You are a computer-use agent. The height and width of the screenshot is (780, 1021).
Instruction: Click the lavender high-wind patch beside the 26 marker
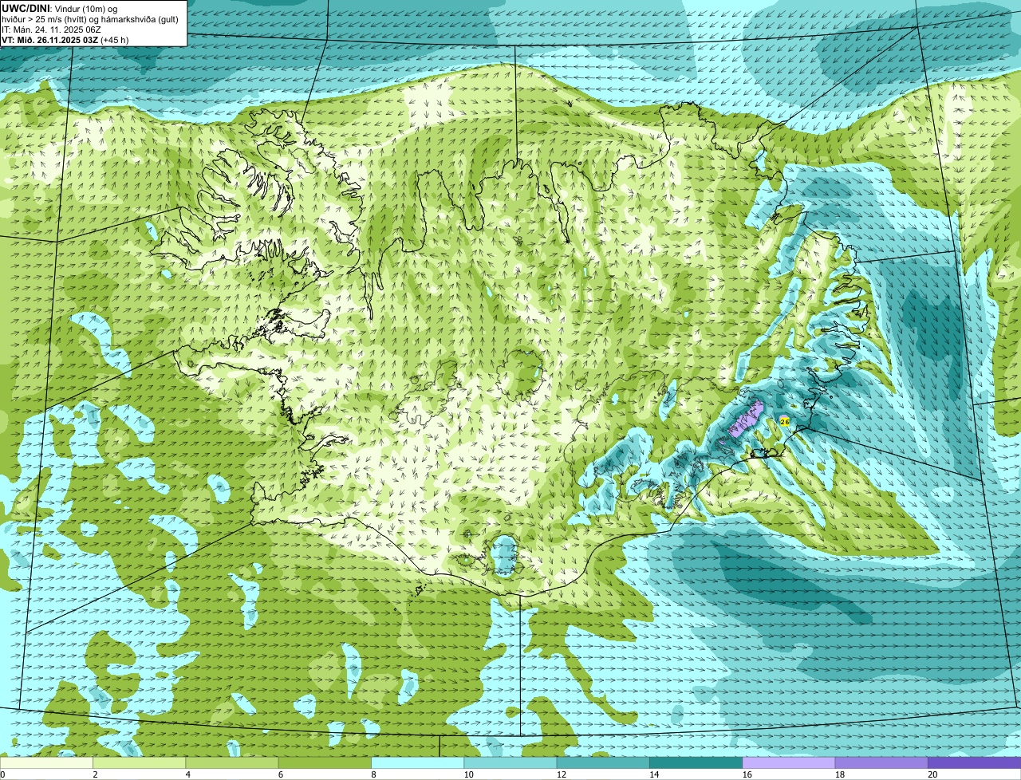tap(747, 417)
